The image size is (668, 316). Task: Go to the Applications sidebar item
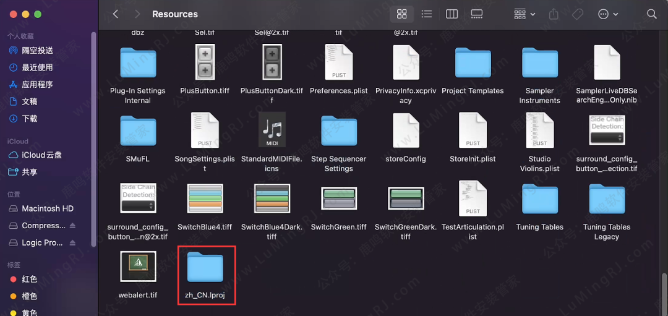pyautogui.click(x=37, y=84)
